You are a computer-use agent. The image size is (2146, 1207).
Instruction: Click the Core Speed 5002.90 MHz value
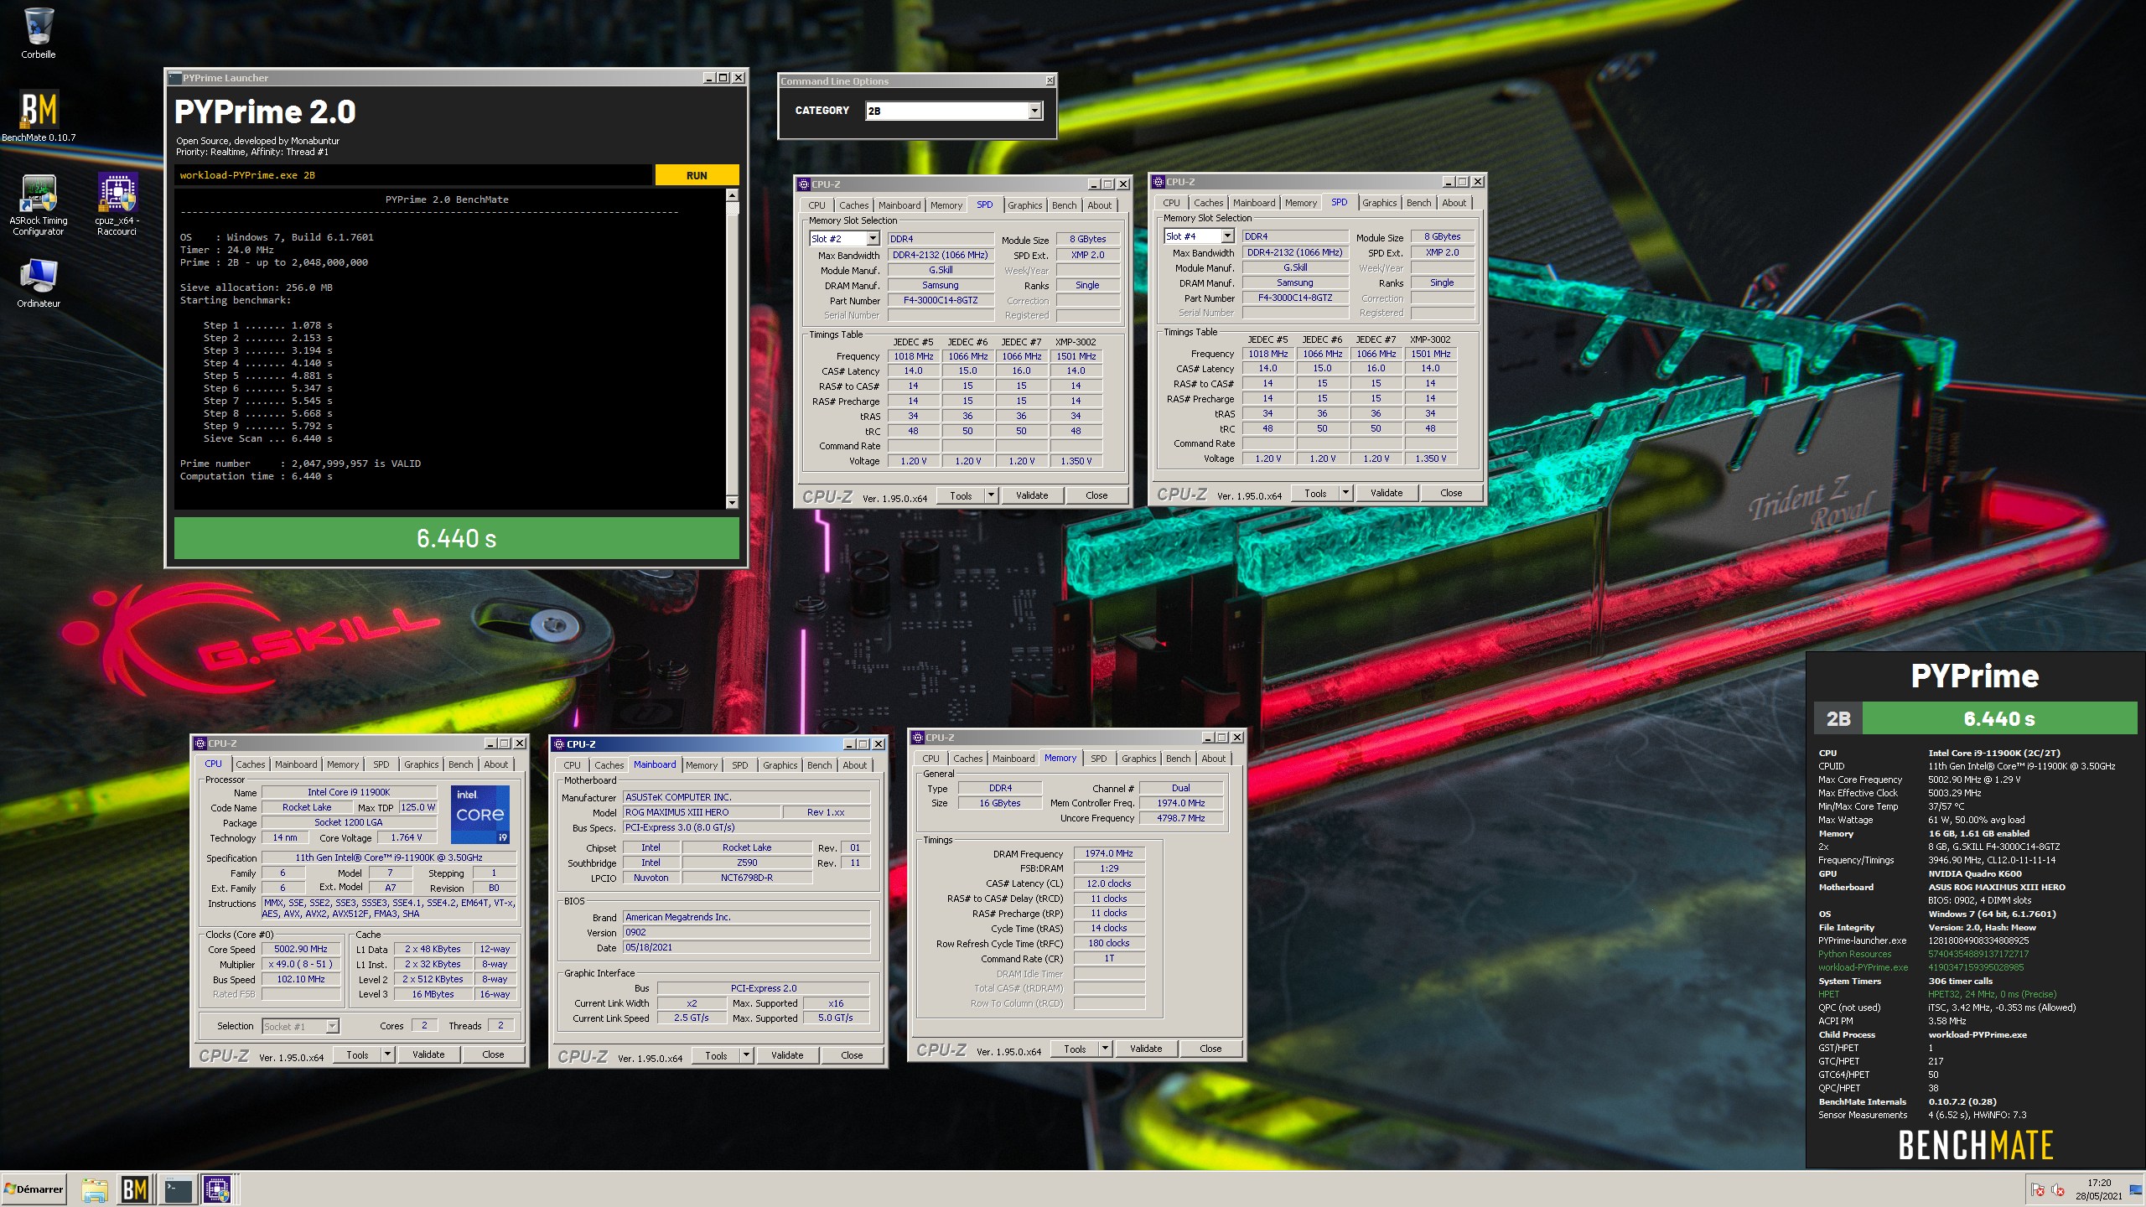click(x=301, y=949)
